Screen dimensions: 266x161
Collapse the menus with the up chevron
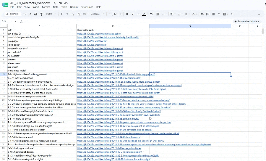point(259,14)
